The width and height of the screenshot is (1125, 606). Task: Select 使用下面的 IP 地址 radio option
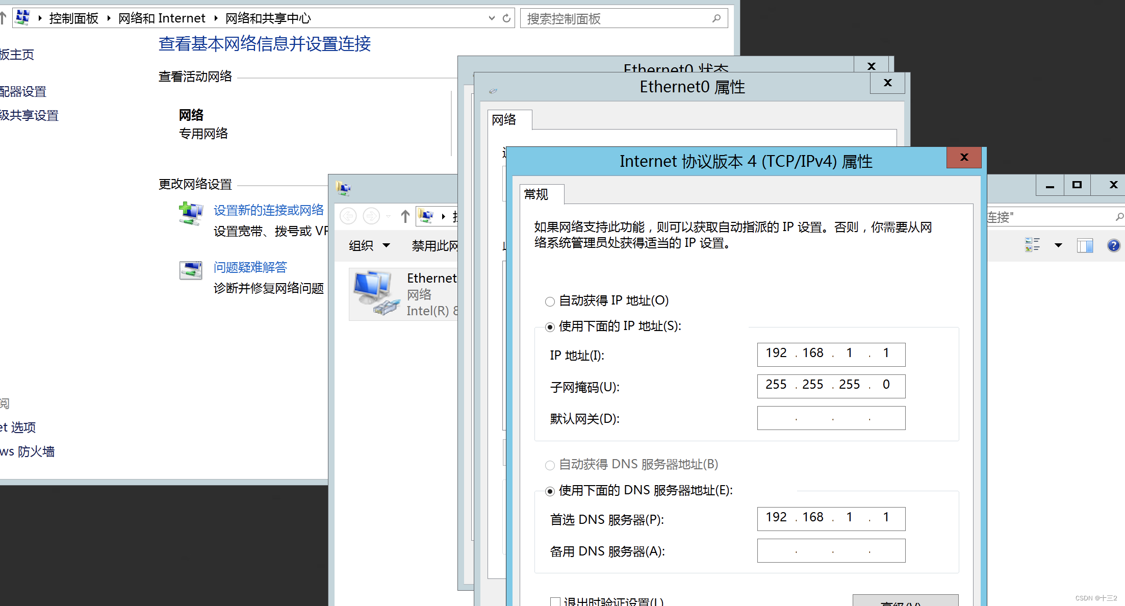(x=550, y=327)
